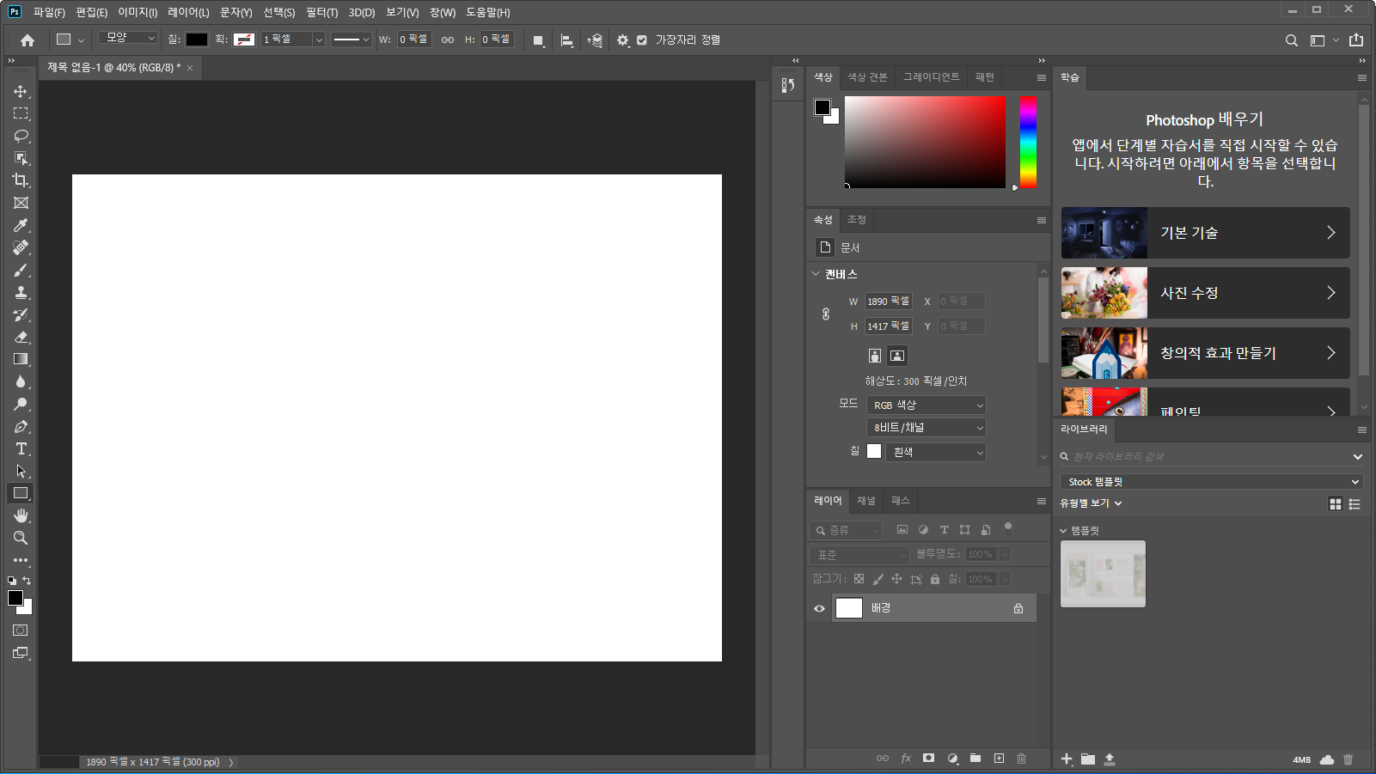
Task: Open the 유형별 보기 filter
Action: coord(1091,503)
